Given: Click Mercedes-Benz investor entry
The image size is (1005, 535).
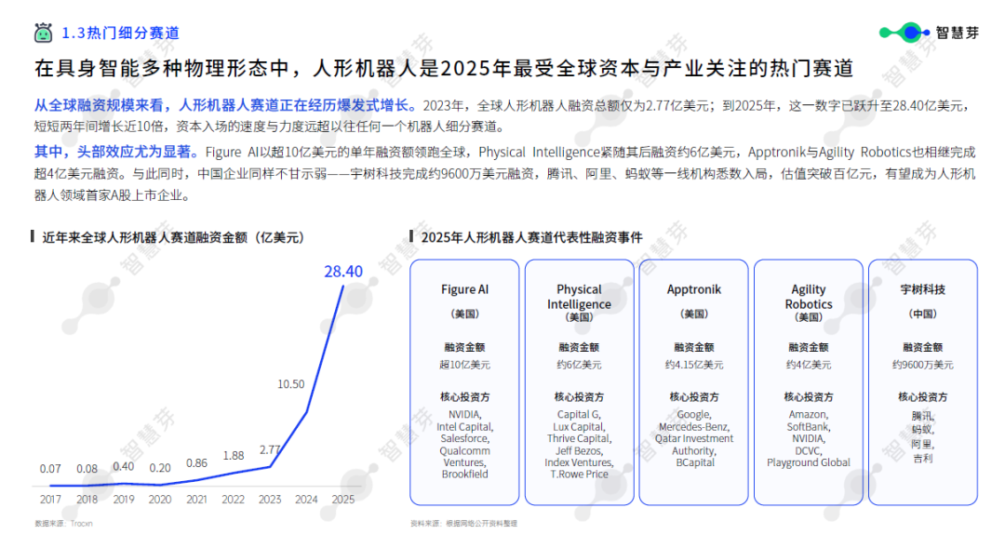Looking at the screenshot, I should tap(693, 427).
